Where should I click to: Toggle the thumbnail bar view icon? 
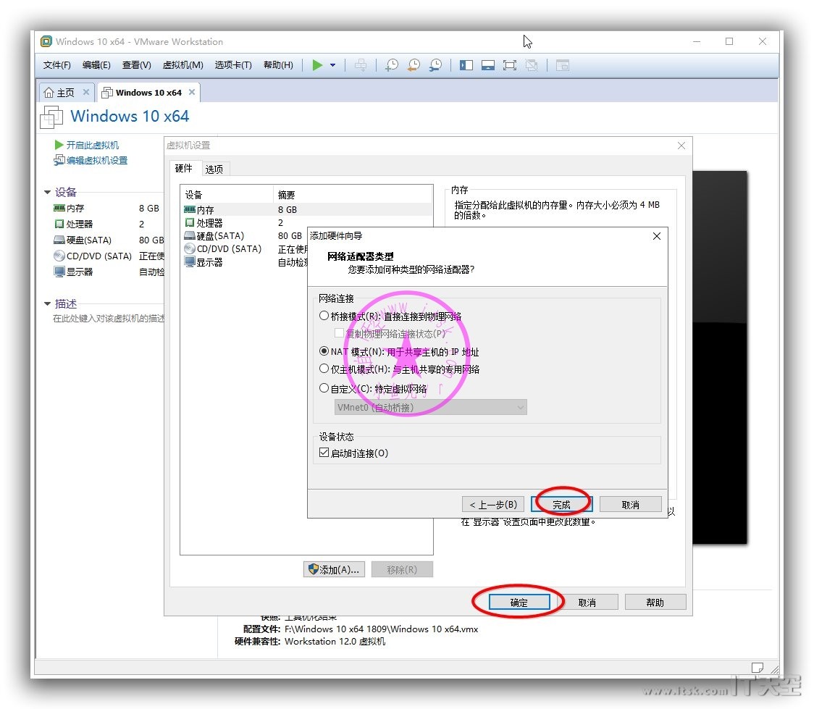point(488,65)
